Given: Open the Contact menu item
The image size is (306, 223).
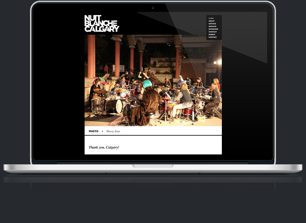Looking at the screenshot, I should coord(213,32).
